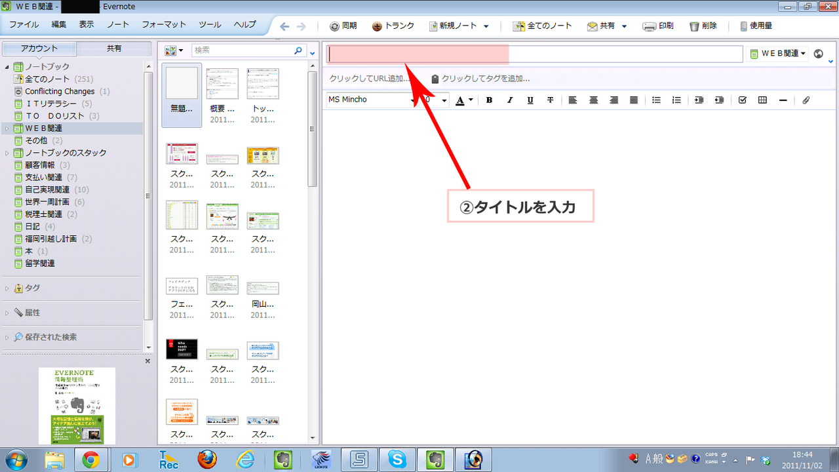
Task: Apply italic formatting
Action: point(510,100)
